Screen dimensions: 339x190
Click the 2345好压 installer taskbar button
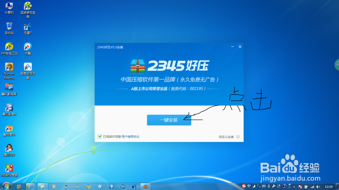(x=145, y=187)
